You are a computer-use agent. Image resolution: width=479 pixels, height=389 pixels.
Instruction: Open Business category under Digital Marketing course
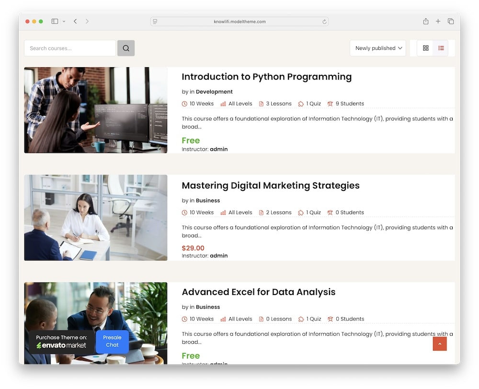click(208, 200)
